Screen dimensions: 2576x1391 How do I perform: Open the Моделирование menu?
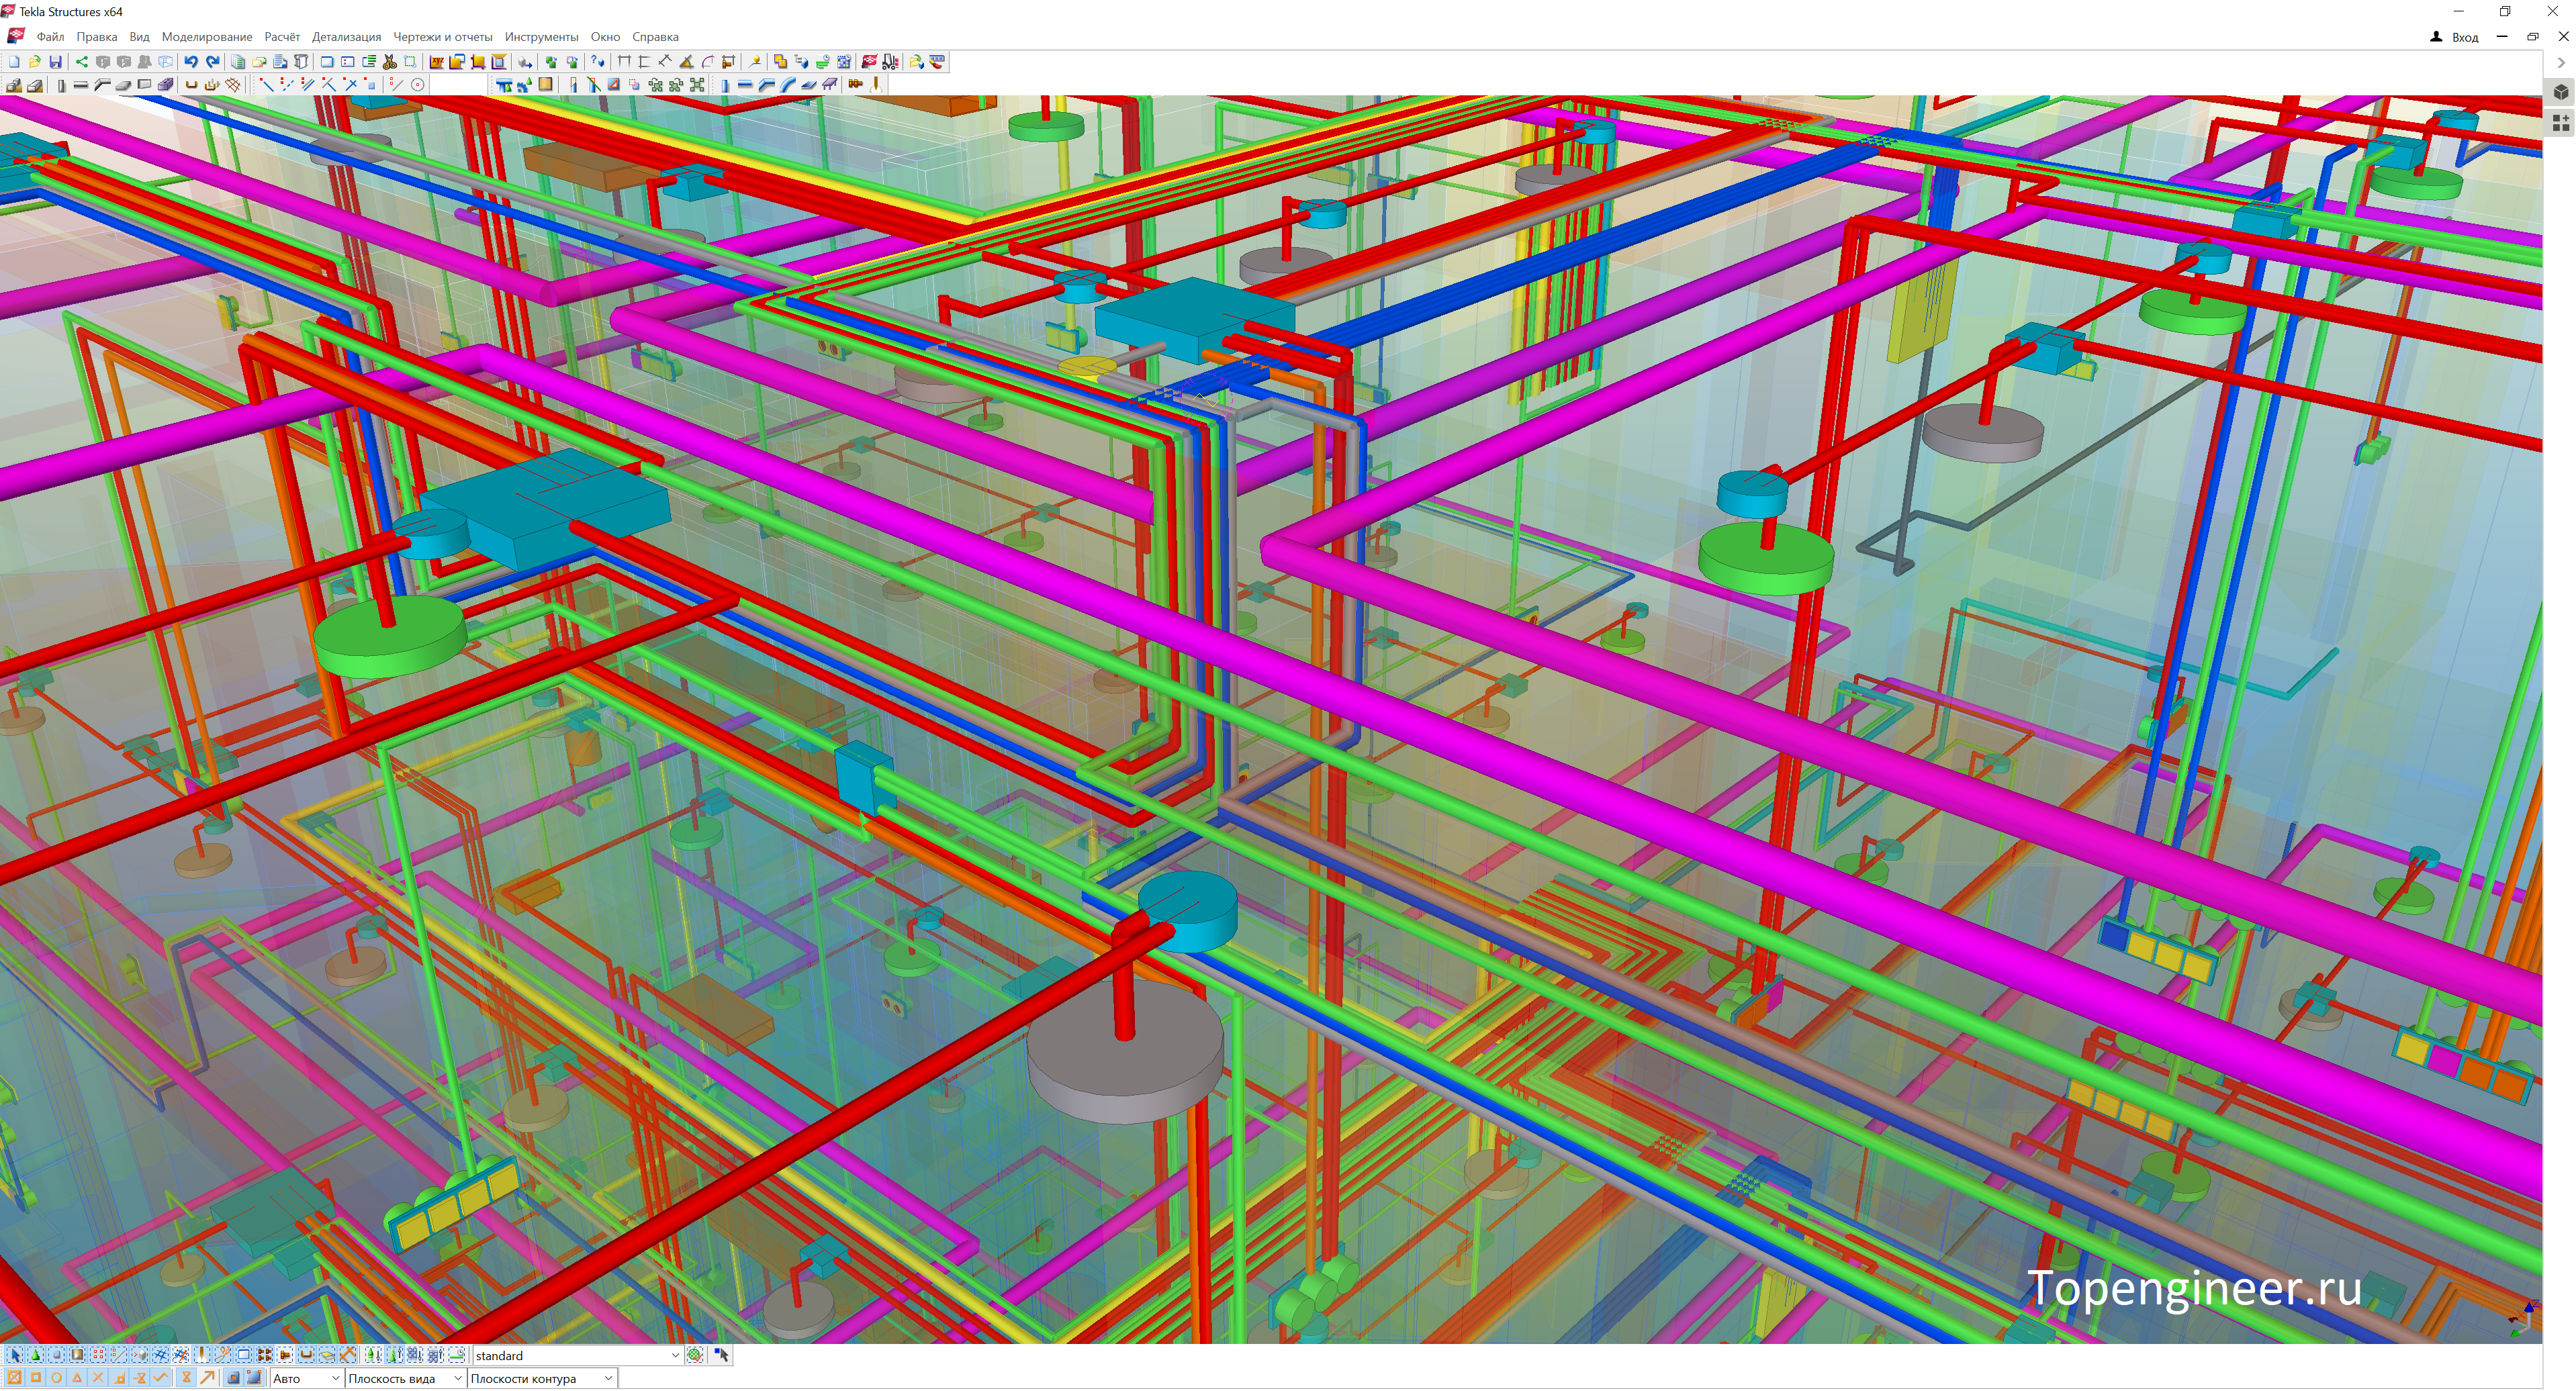pos(206,37)
